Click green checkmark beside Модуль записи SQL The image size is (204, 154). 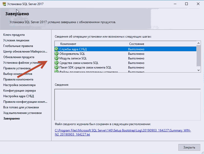pyautogui.click(x=57, y=58)
